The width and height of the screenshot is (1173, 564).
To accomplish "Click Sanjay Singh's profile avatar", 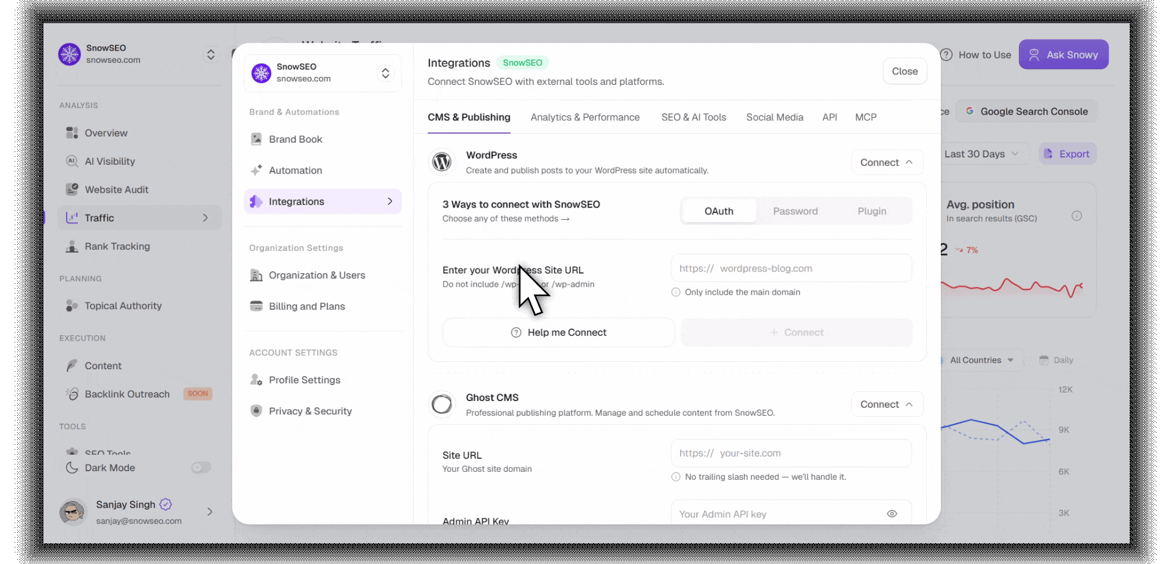I will [73, 512].
